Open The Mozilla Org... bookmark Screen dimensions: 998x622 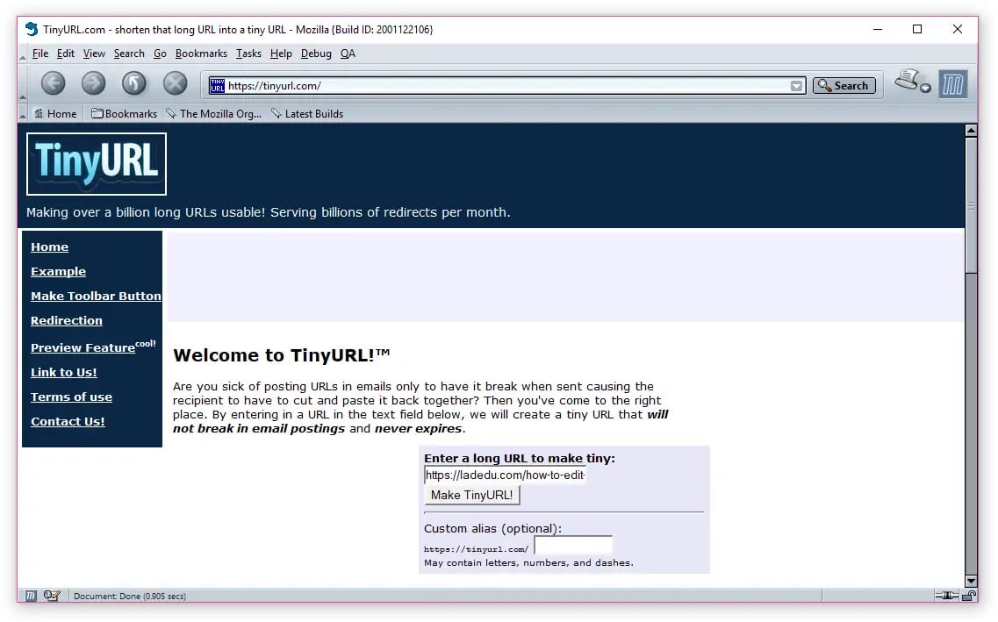[x=214, y=114]
